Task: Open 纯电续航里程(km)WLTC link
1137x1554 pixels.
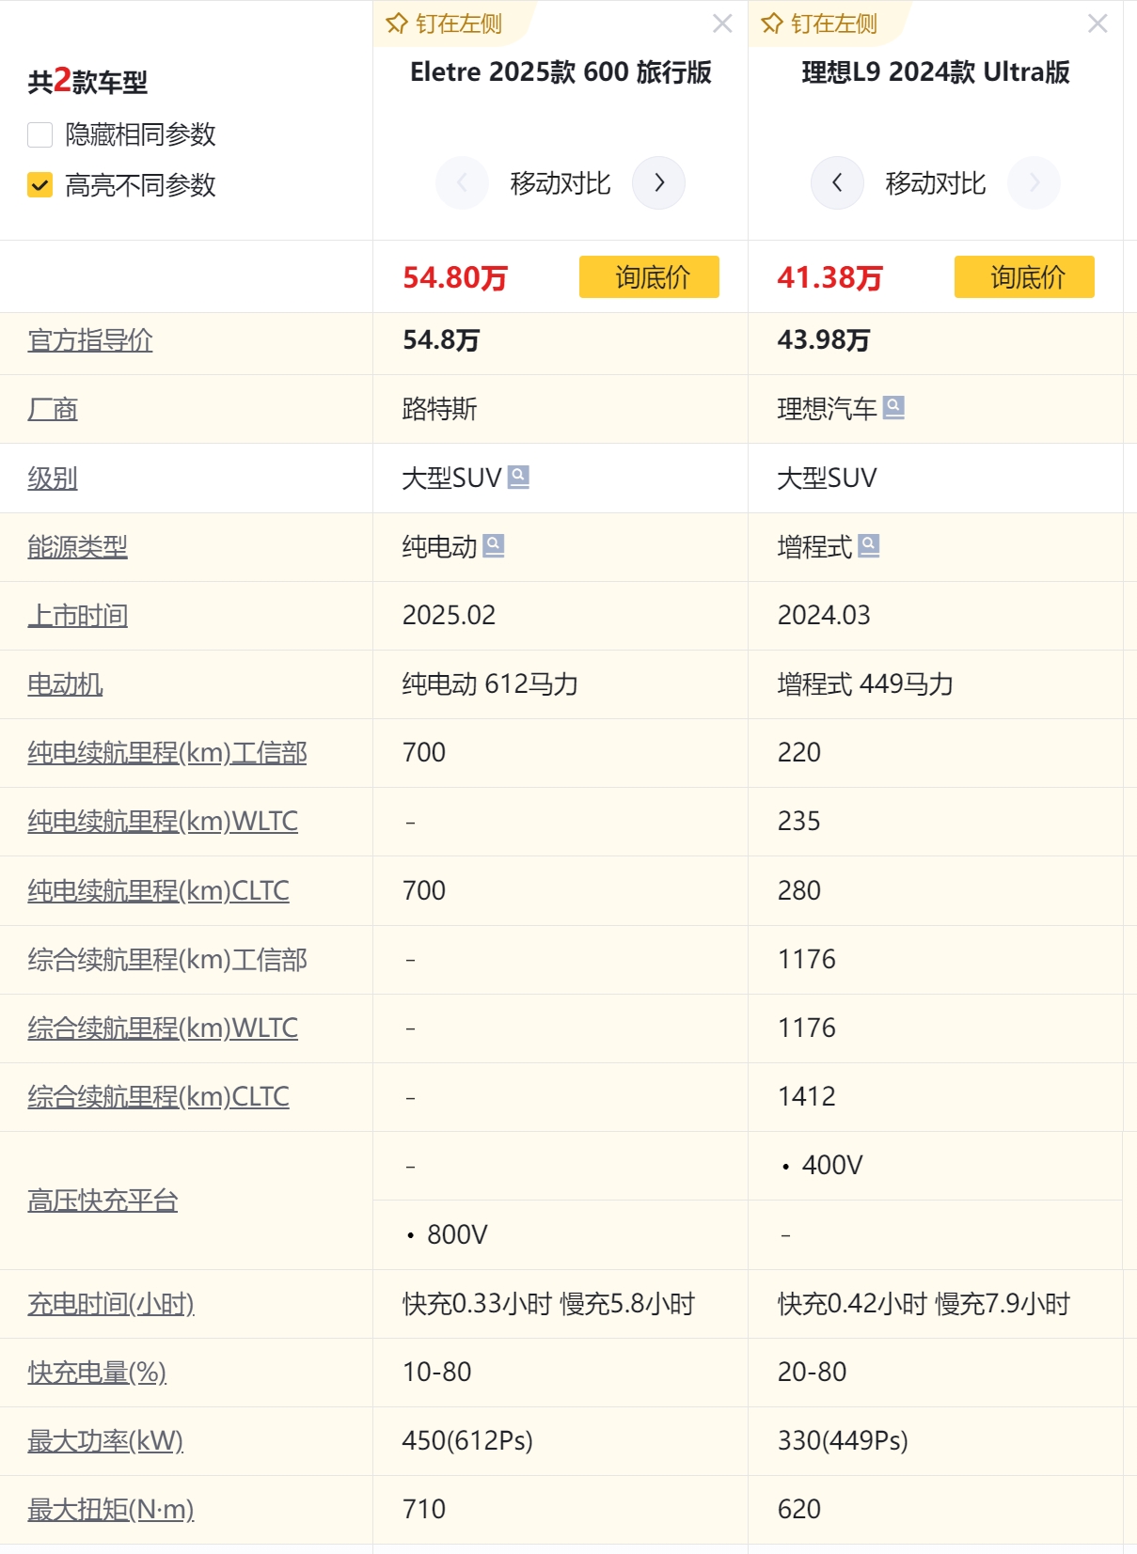Action: pos(163,821)
